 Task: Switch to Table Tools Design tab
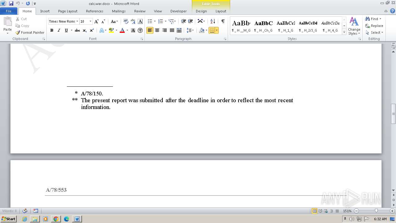[x=201, y=11]
